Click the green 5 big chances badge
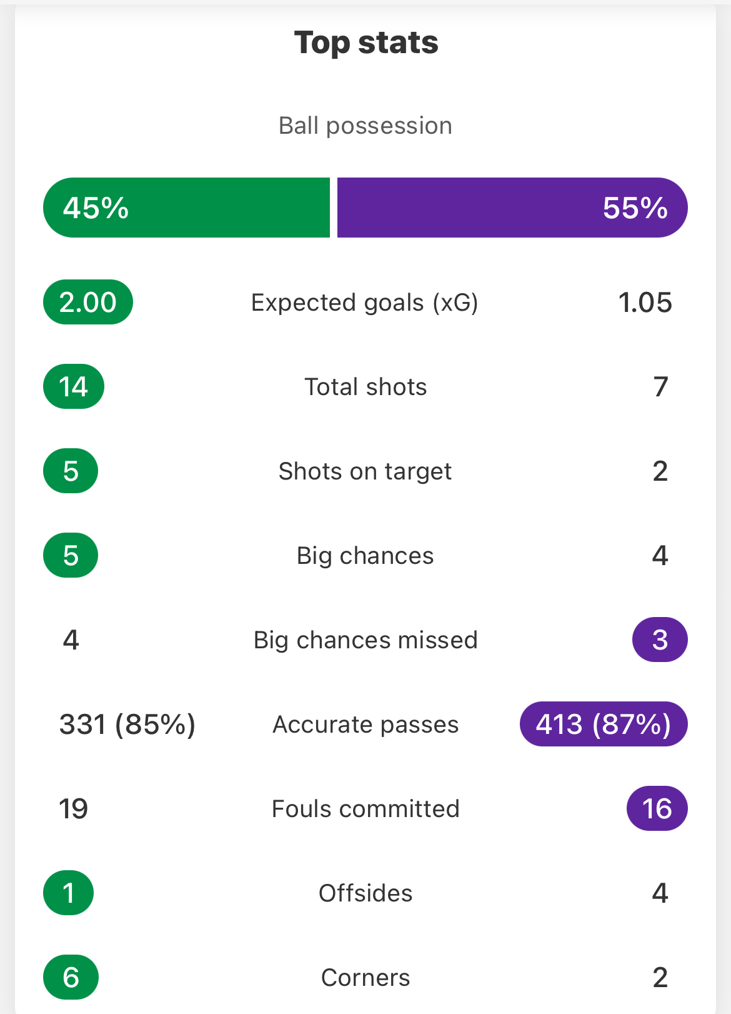 71,555
